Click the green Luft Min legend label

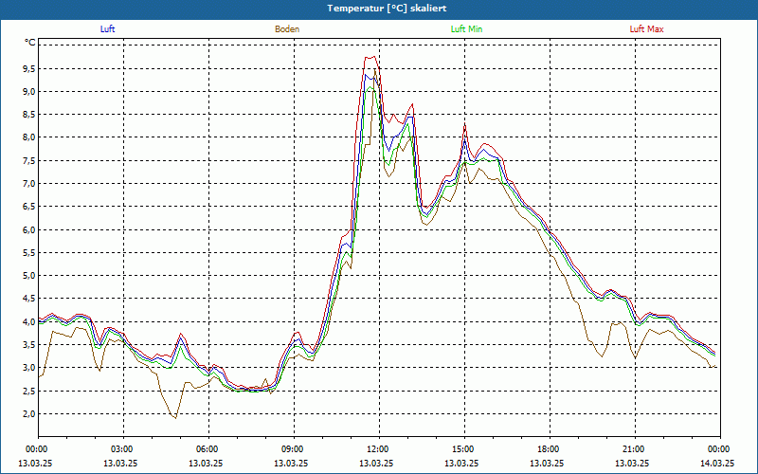[466, 29]
